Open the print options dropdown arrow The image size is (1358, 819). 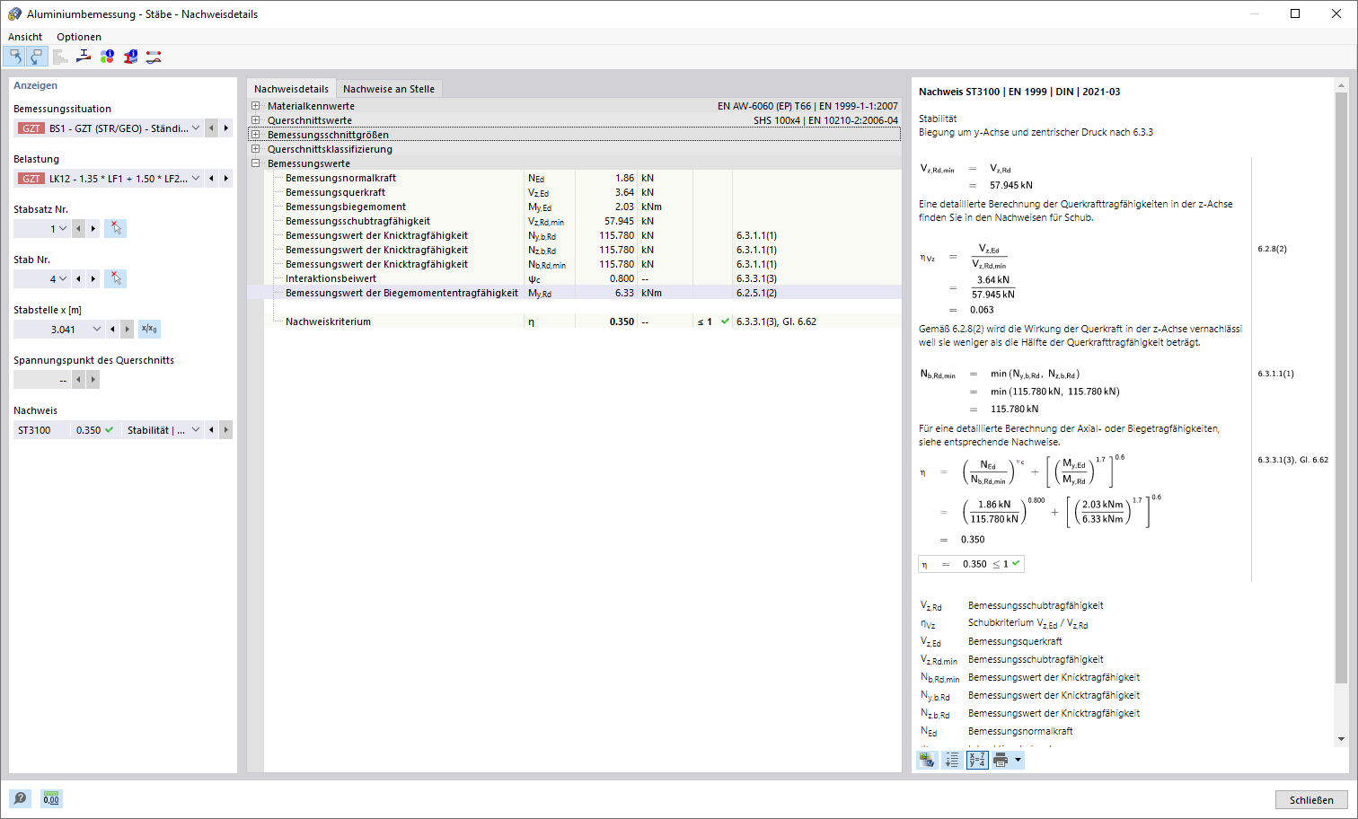(1018, 760)
